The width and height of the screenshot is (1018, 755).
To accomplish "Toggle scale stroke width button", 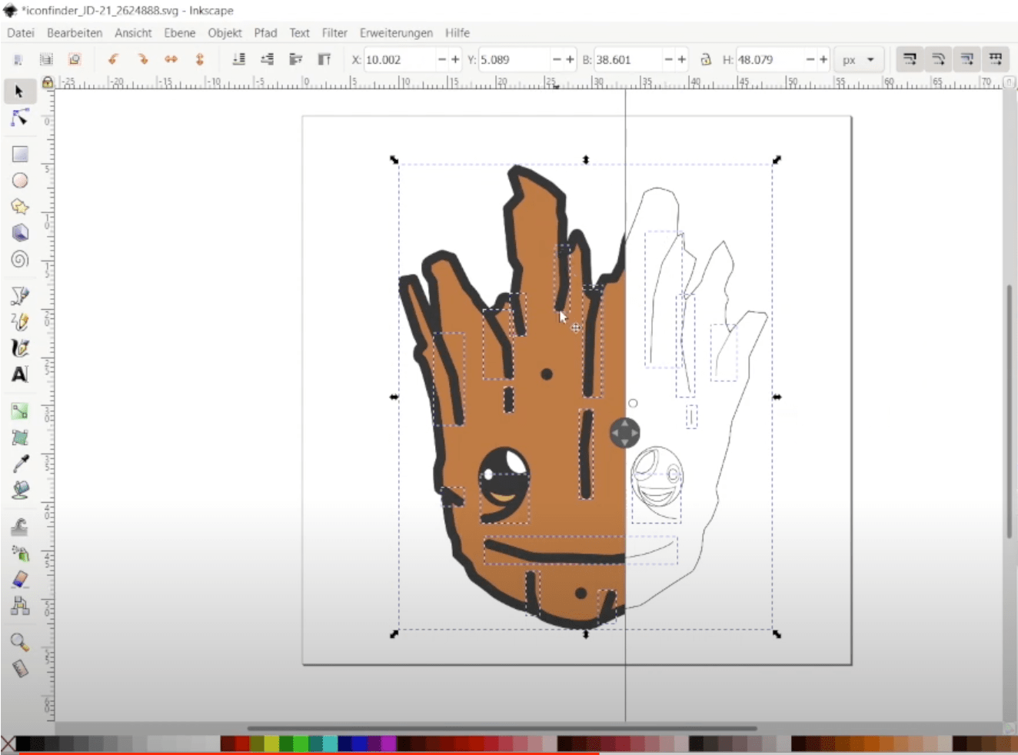I will pos(910,59).
